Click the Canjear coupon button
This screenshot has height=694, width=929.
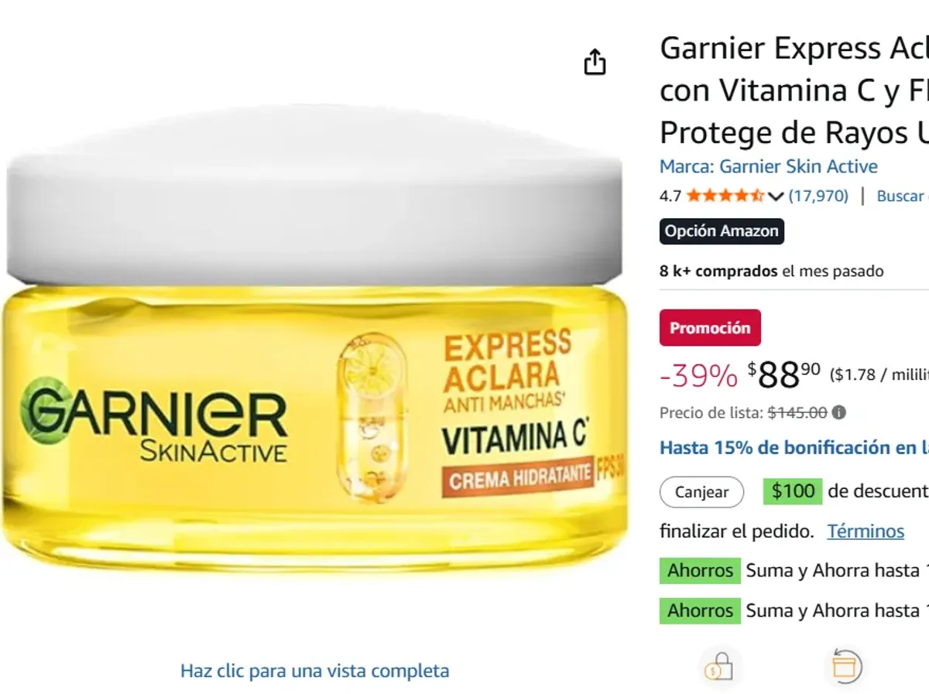[701, 492]
